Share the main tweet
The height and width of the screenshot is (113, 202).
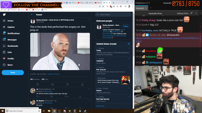pos(82,84)
